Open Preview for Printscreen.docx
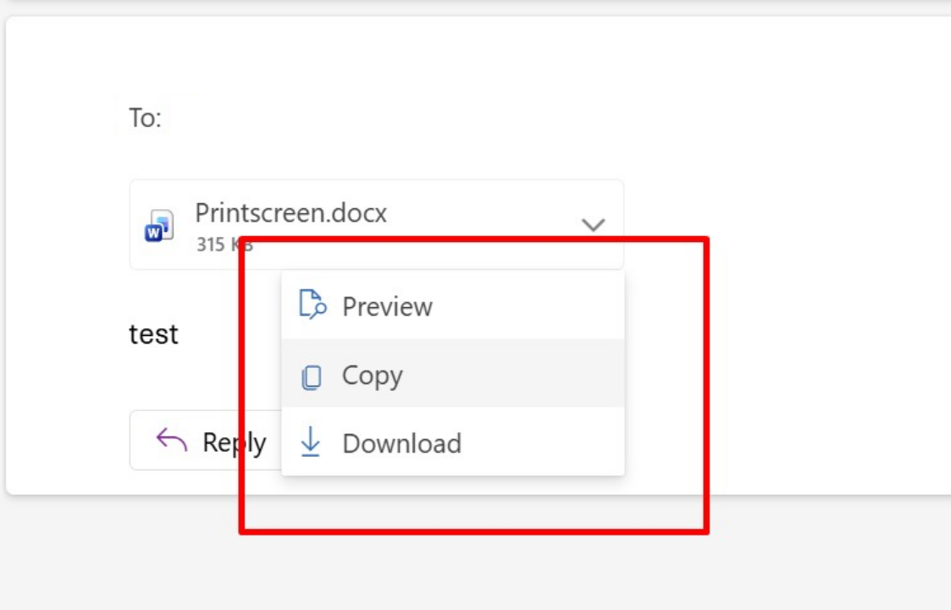The width and height of the screenshot is (951, 610). click(387, 306)
